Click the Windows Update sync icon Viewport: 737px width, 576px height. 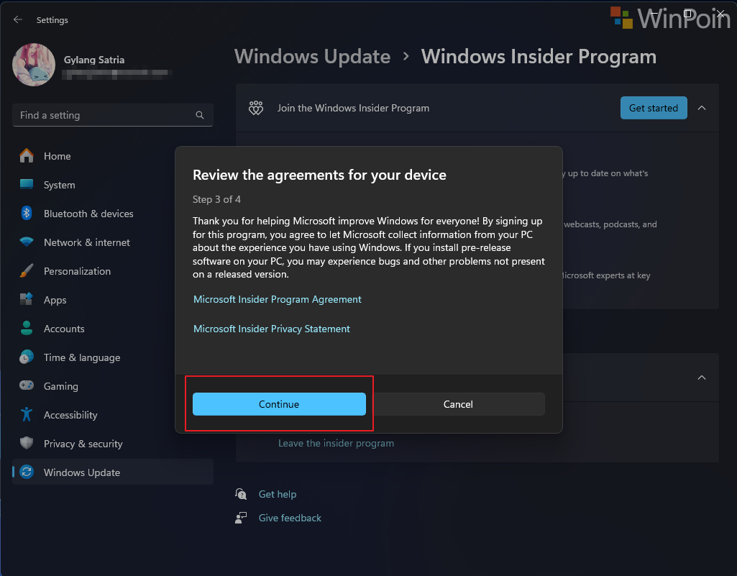coord(27,472)
